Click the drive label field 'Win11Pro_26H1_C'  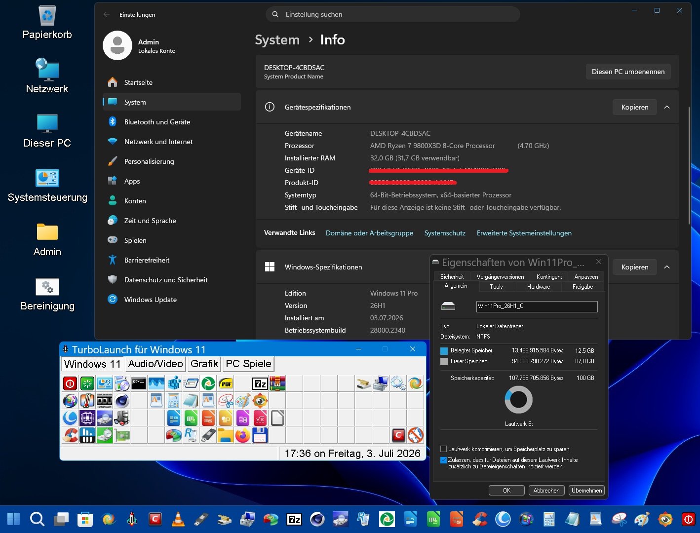[537, 306]
